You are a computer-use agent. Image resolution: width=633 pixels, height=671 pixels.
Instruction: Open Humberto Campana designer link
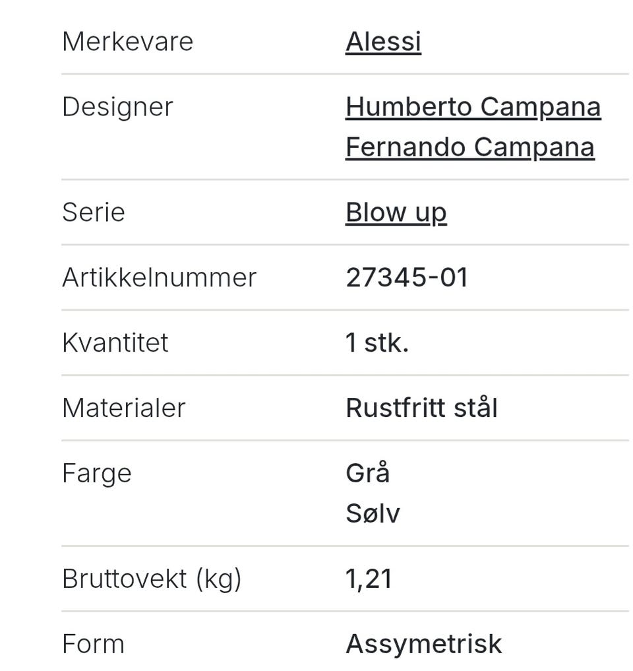click(x=473, y=107)
